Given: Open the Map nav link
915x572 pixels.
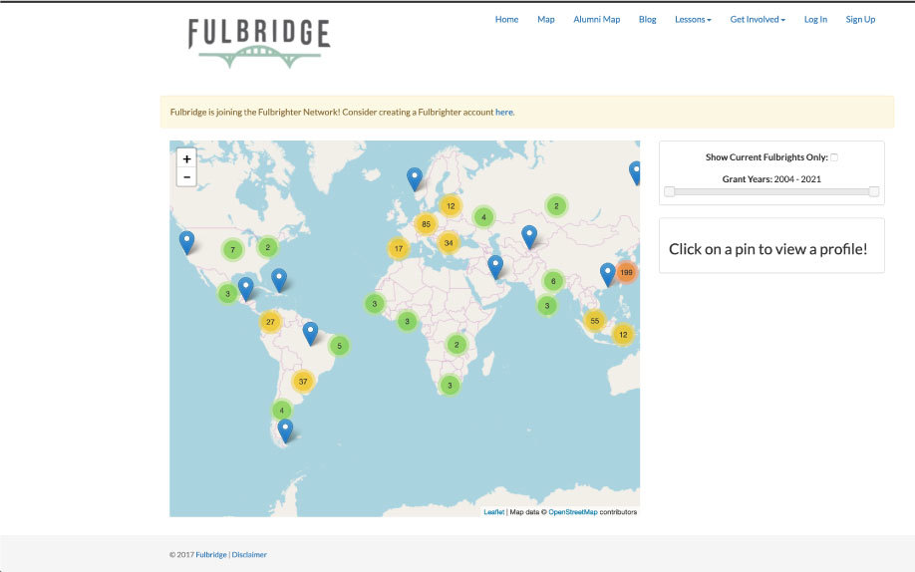Looking at the screenshot, I should point(545,19).
